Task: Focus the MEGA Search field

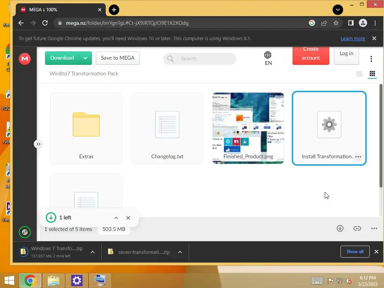Action: click(199, 58)
